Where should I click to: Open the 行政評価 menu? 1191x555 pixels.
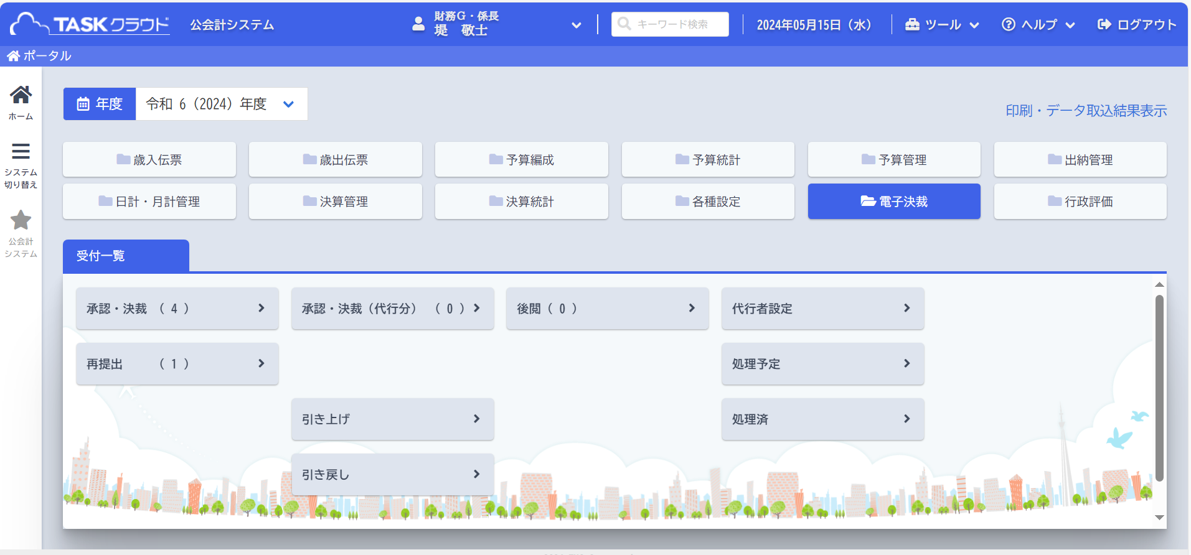(1080, 201)
